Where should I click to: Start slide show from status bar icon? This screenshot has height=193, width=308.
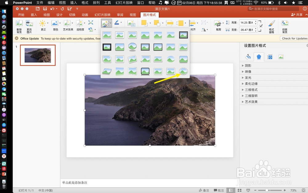(x=248, y=190)
